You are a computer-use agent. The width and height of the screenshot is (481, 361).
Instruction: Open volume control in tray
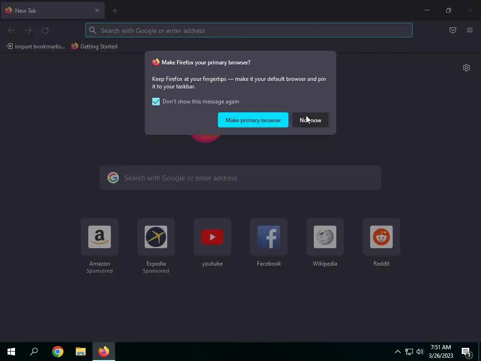tap(420, 352)
